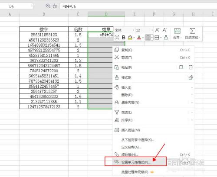Screen dimensions: 217x177
Task: Click cell with multiplier 1.3
Action: [x=78, y=45]
